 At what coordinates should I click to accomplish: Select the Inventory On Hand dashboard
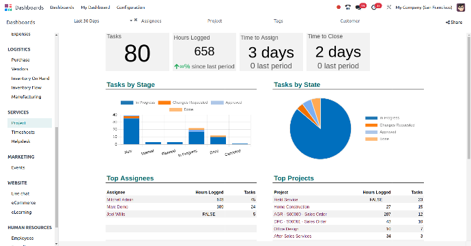click(x=30, y=79)
